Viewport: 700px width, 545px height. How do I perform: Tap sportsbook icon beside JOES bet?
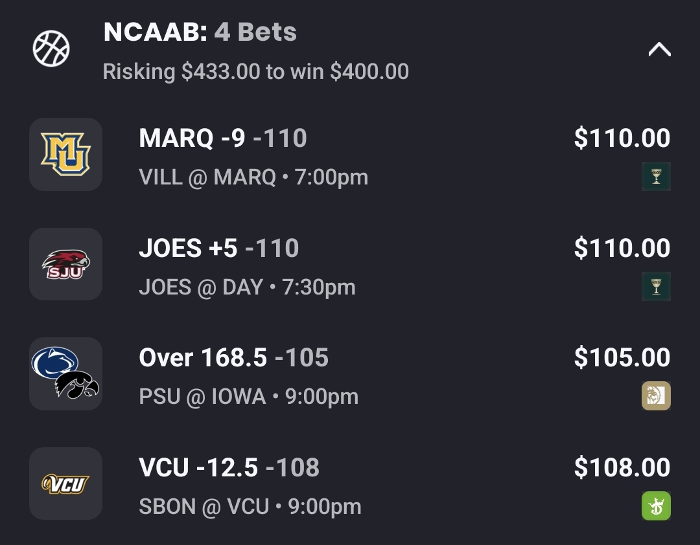(656, 286)
